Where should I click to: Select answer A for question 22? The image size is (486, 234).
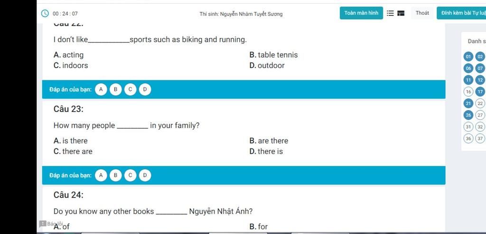tap(101, 89)
